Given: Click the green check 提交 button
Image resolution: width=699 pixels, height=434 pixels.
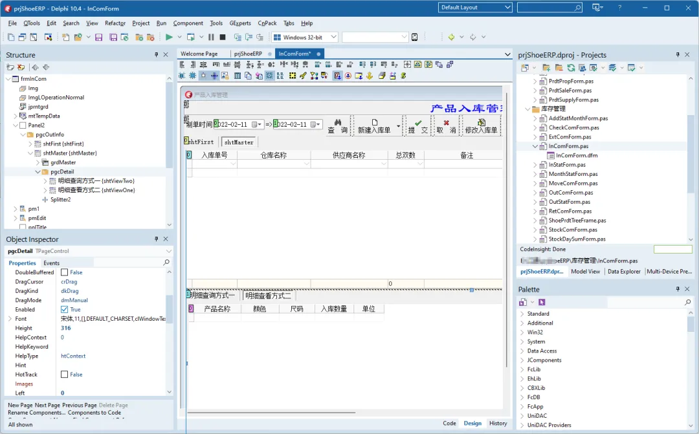Looking at the screenshot, I should (417, 125).
